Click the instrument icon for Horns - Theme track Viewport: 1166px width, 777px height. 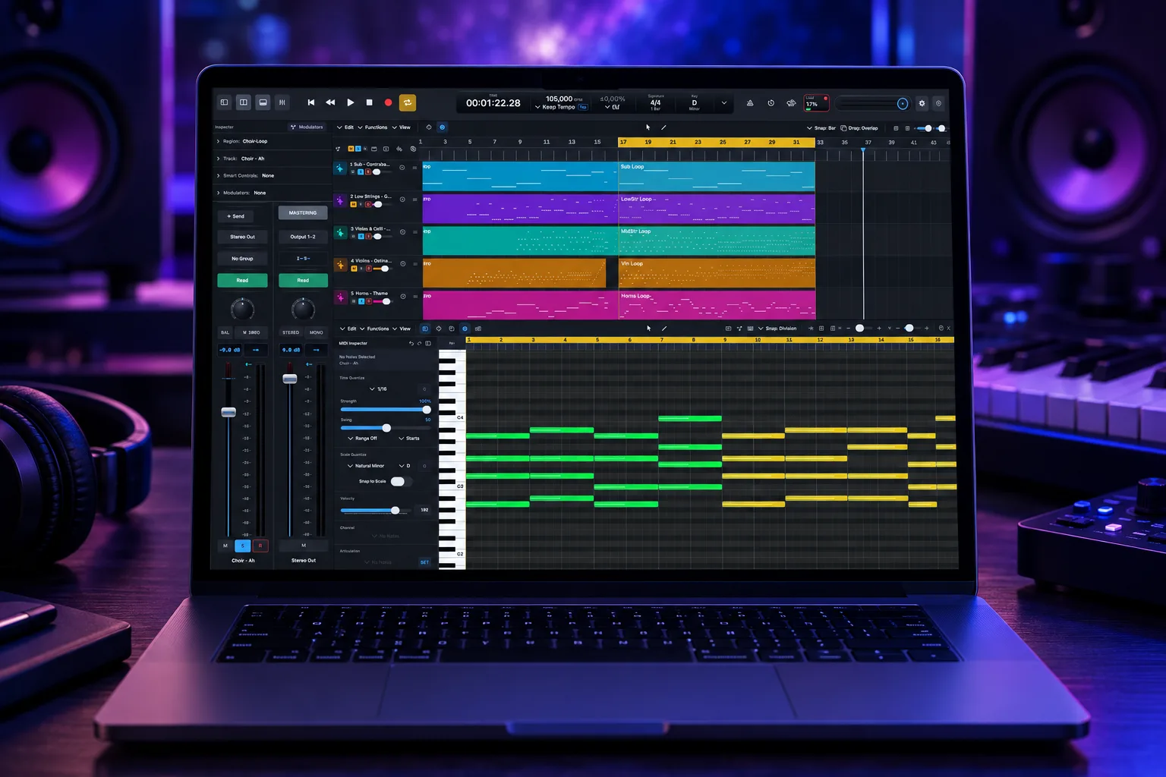click(340, 297)
